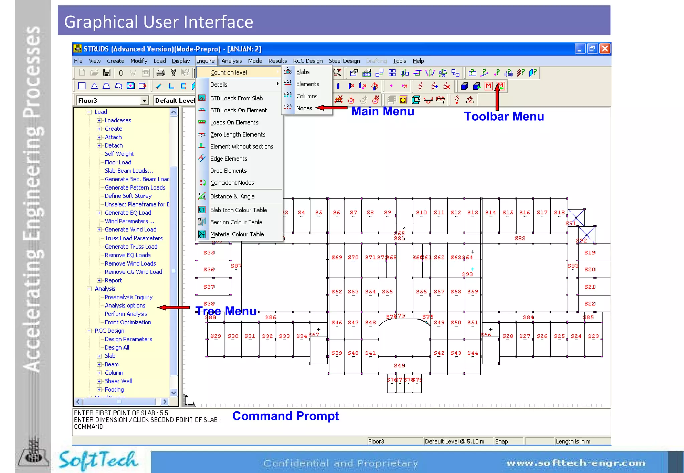Select the trapezoidal slab tool
The image size is (684, 473).
(x=106, y=86)
